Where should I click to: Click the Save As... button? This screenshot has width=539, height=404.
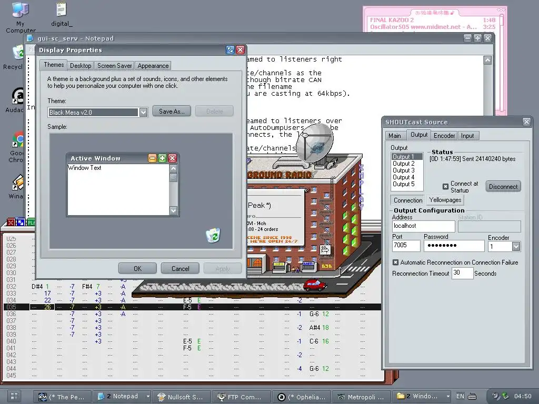[x=172, y=112]
